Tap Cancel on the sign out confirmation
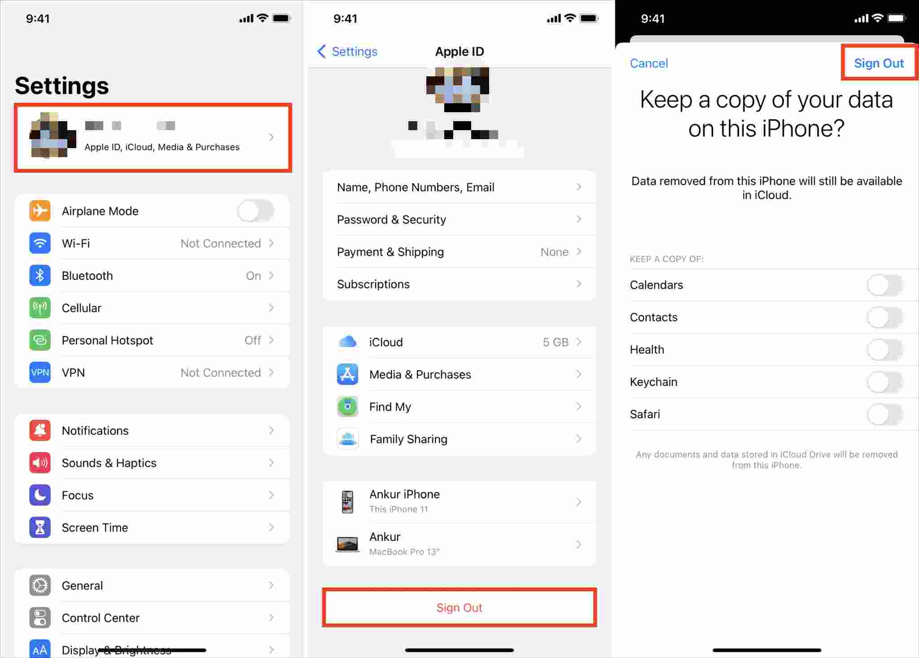 tap(648, 63)
